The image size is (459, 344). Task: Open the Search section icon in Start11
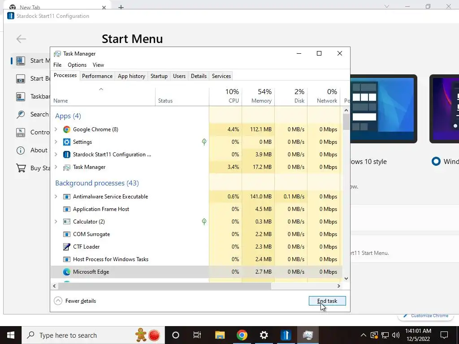[21, 114]
